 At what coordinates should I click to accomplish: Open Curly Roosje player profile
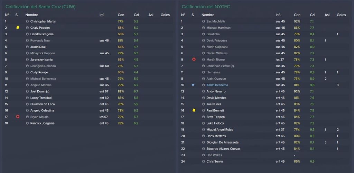coord(39,72)
